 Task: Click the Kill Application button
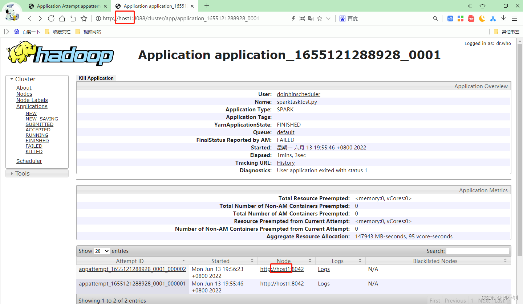tap(96, 78)
